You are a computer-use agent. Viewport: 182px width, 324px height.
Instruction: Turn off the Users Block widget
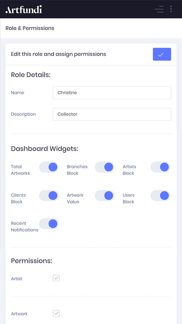tap(160, 196)
